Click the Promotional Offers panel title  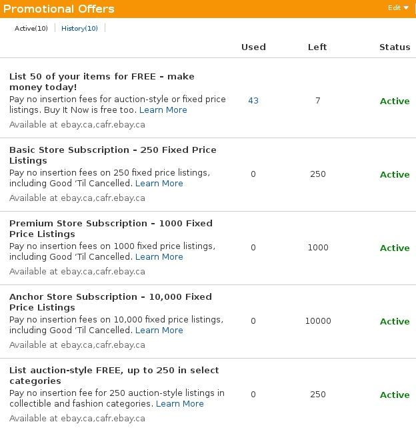tap(59, 9)
